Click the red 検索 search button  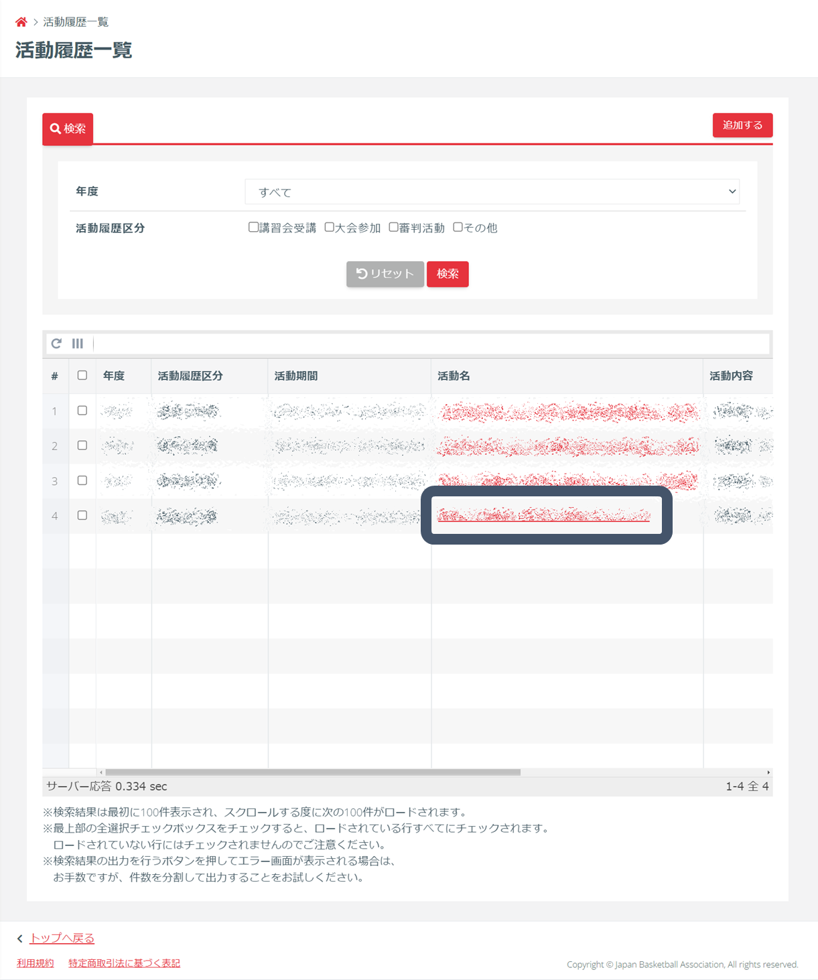pos(448,274)
